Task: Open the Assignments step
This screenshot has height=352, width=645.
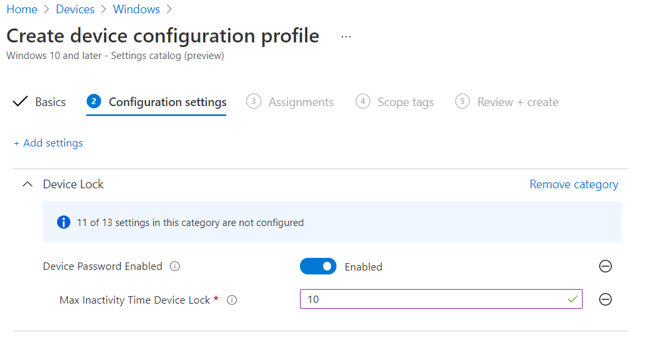Action: (x=290, y=102)
